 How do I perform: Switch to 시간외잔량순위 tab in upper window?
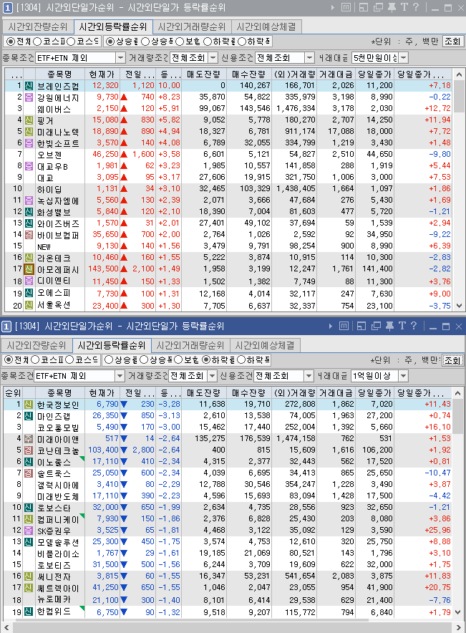39,27
